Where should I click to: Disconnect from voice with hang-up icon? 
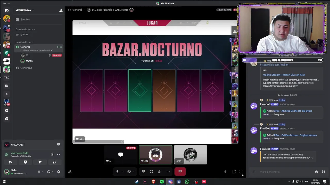(59, 154)
